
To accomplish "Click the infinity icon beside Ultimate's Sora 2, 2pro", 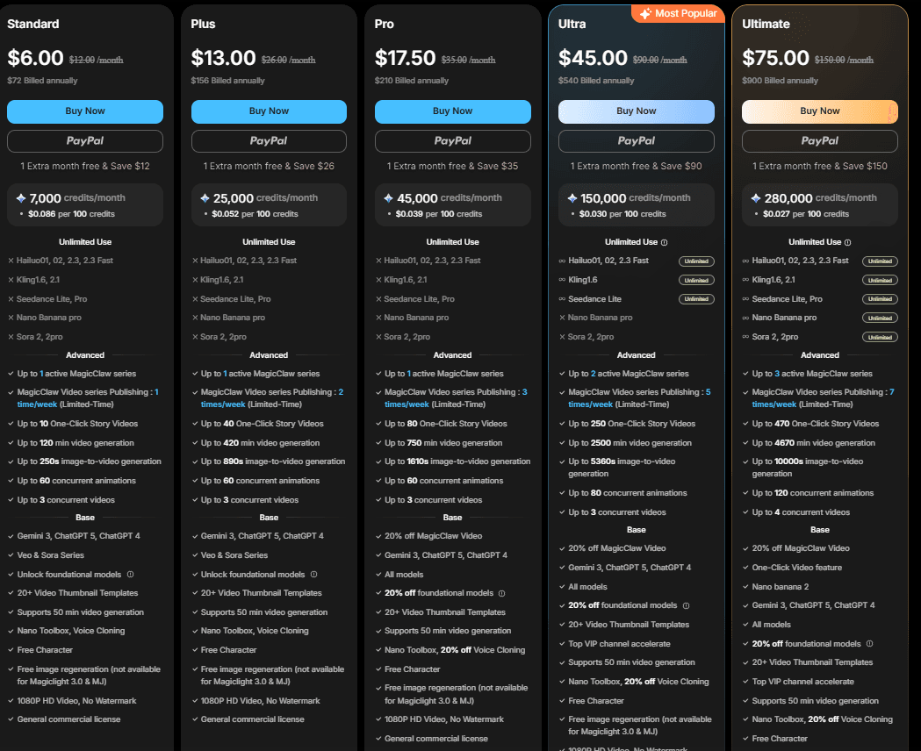I will (x=745, y=337).
